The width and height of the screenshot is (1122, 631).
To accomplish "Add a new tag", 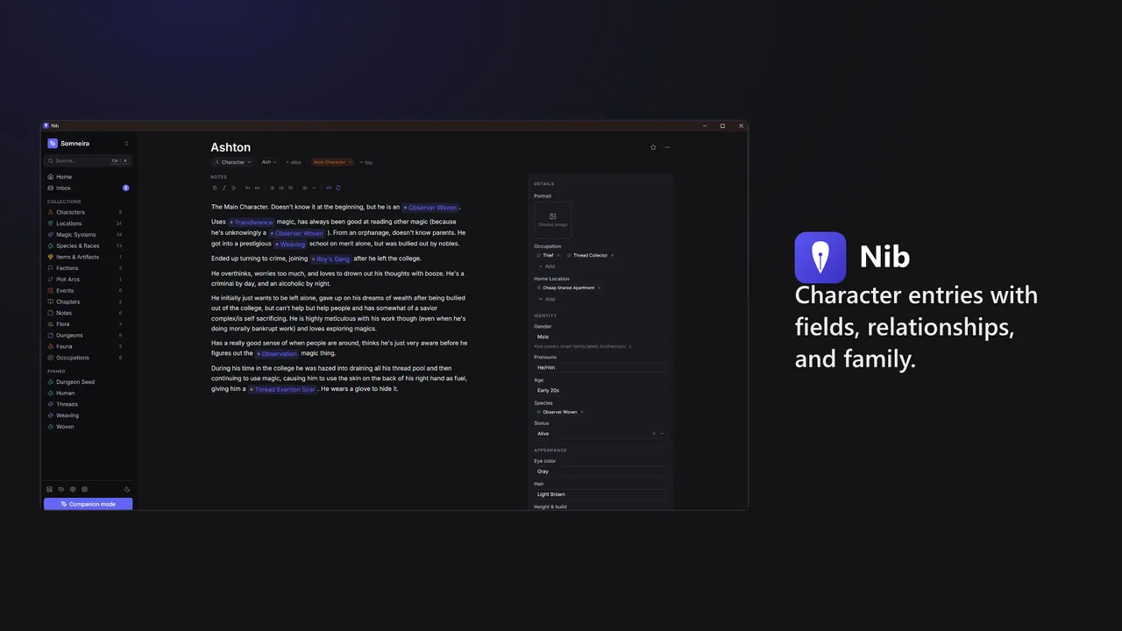I will 366,162.
